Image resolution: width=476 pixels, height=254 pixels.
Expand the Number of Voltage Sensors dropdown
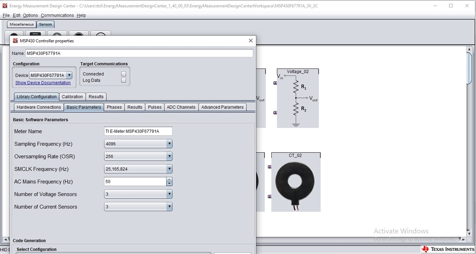(169, 194)
